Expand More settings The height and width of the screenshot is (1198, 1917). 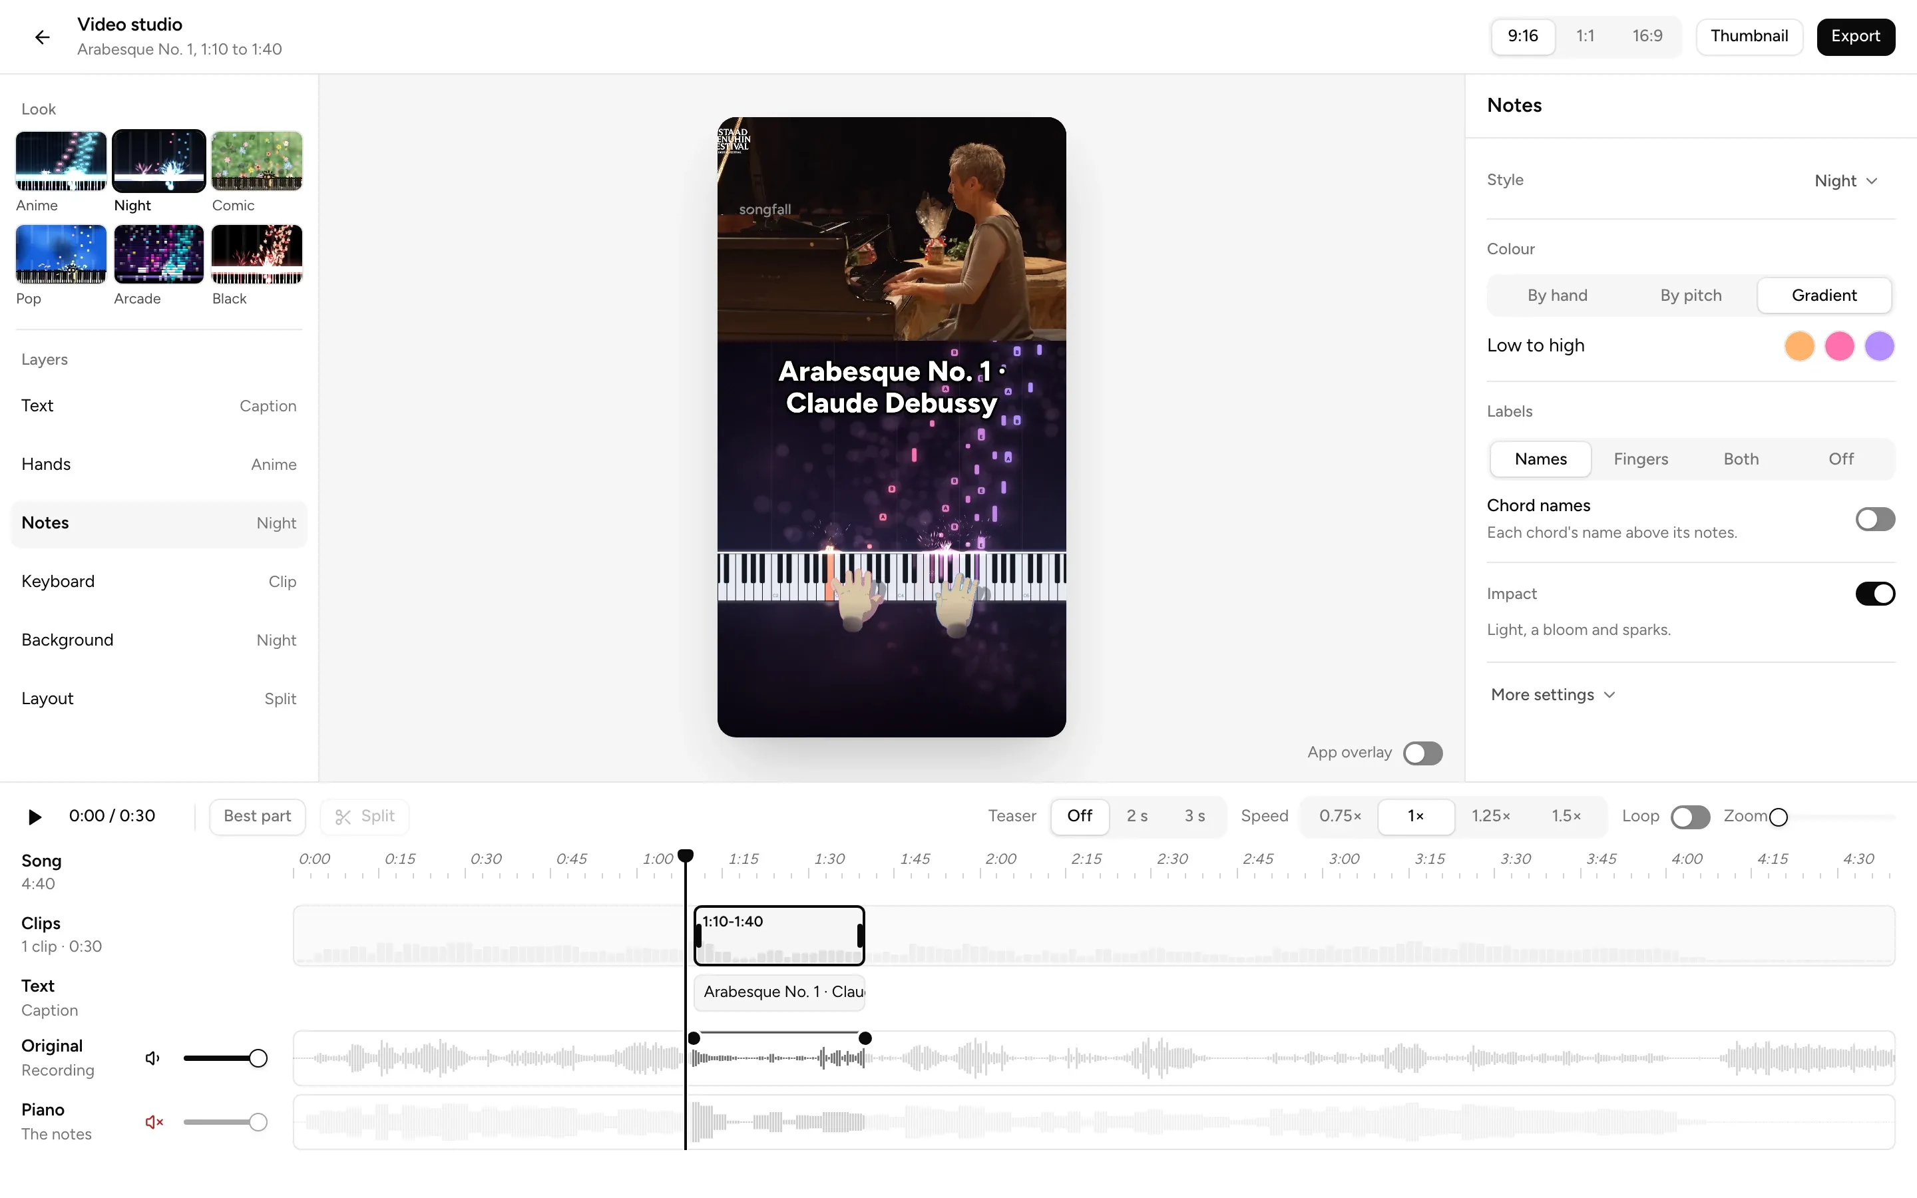(1553, 695)
